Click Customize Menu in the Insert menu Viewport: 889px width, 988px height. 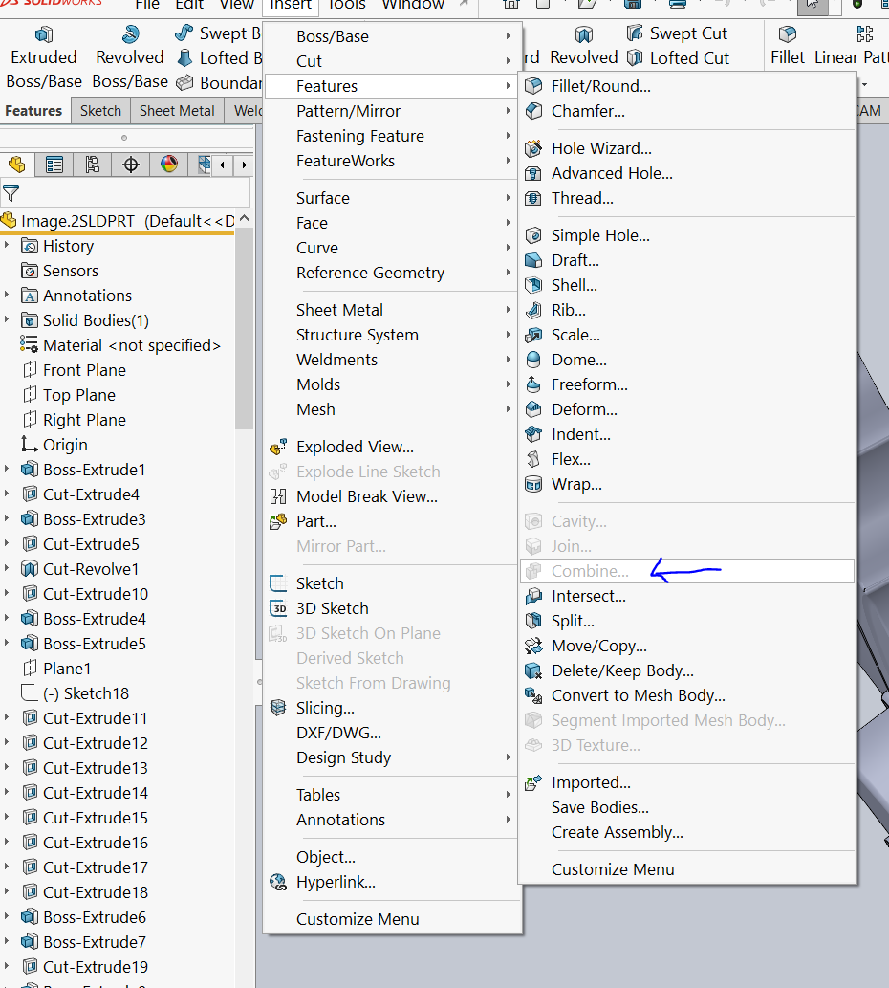point(392,919)
